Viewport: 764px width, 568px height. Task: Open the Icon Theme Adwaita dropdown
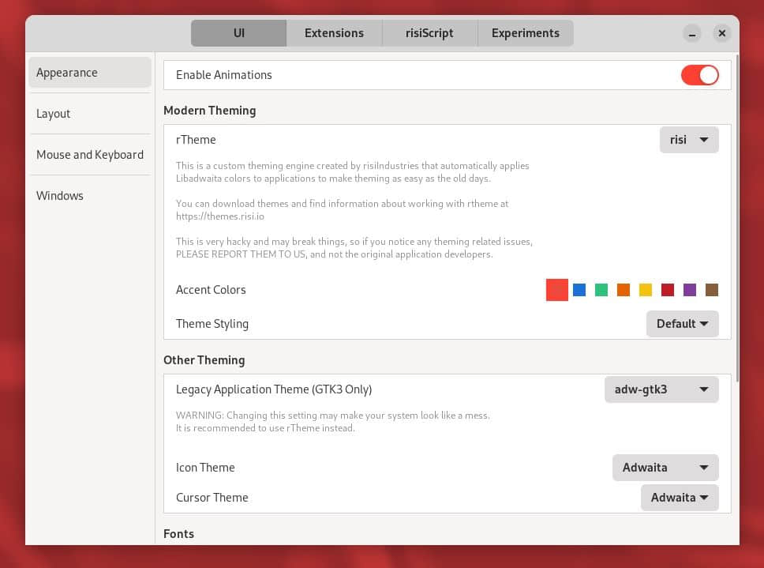pyautogui.click(x=665, y=468)
